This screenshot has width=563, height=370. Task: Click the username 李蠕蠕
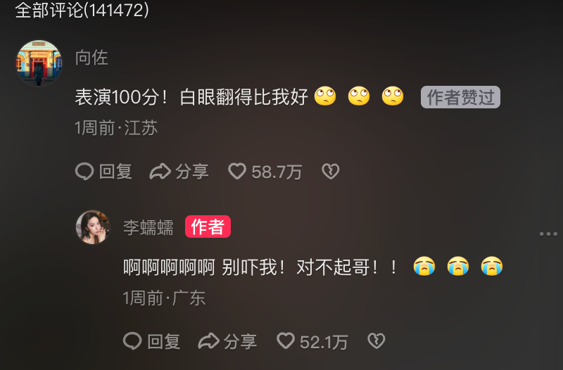pos(148,227)
